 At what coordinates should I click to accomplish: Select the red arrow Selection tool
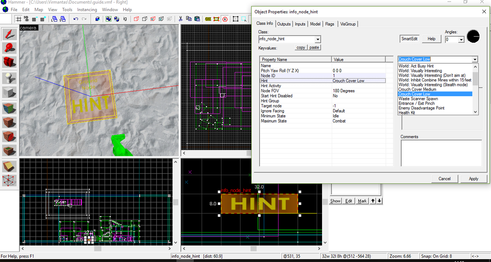[9, 34]
